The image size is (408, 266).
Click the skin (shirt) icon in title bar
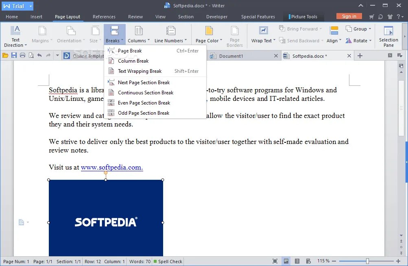click(390, 17)
